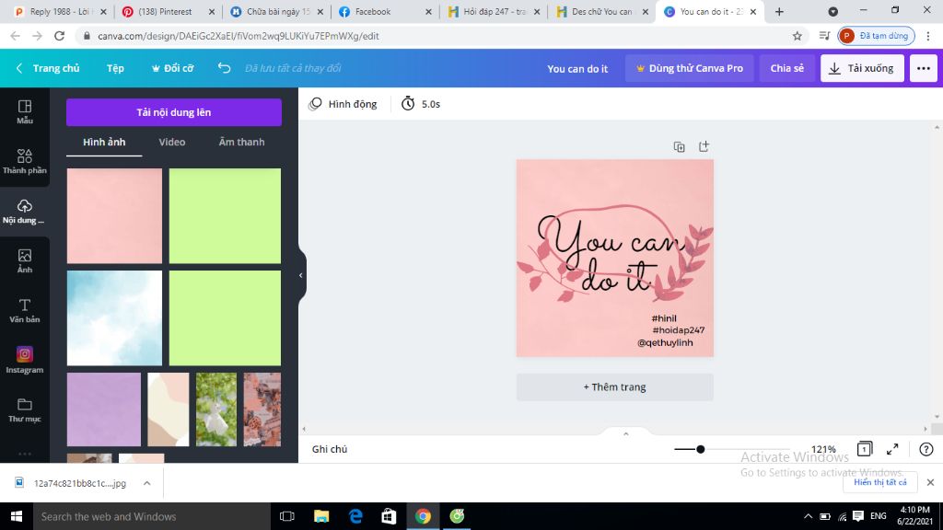The image size is (943, 530).
Task: Open the Mẫu templates panel
Action: click(25, 112)
